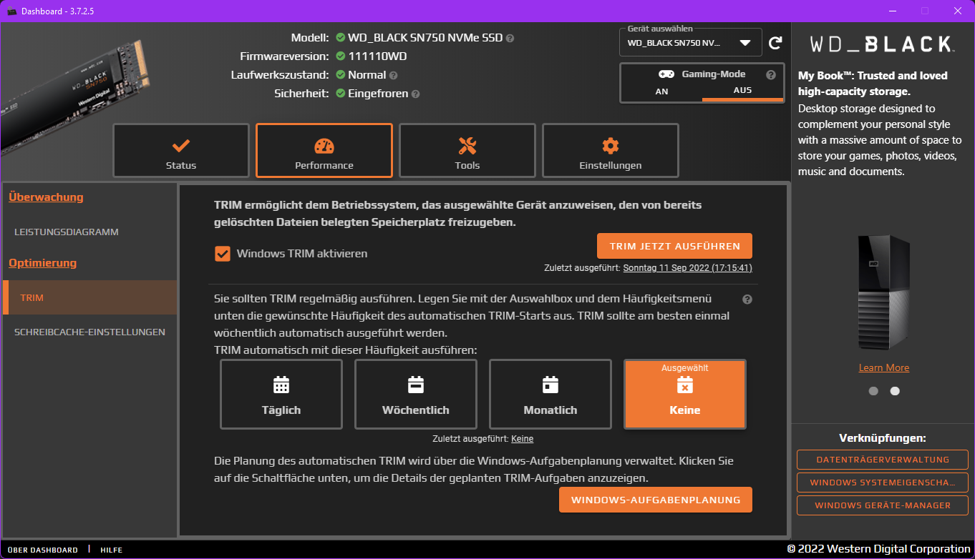This screenshot has width=975, height=559.
Task: Open Windows Systemeigenschaften shortcut
Action: (x=883, y=483)
